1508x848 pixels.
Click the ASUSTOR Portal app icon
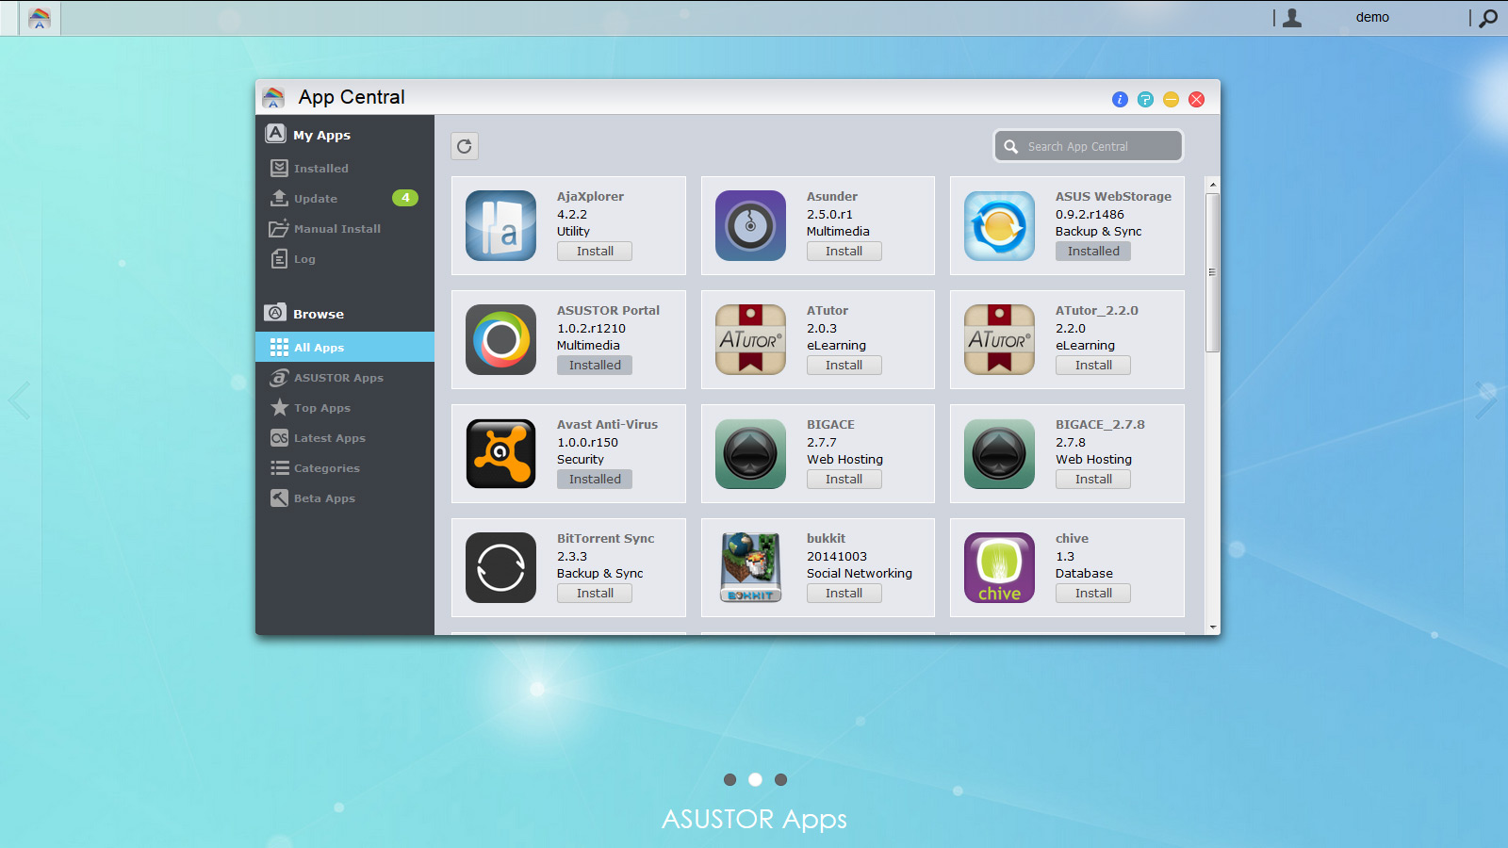click(x=500, y=340)
